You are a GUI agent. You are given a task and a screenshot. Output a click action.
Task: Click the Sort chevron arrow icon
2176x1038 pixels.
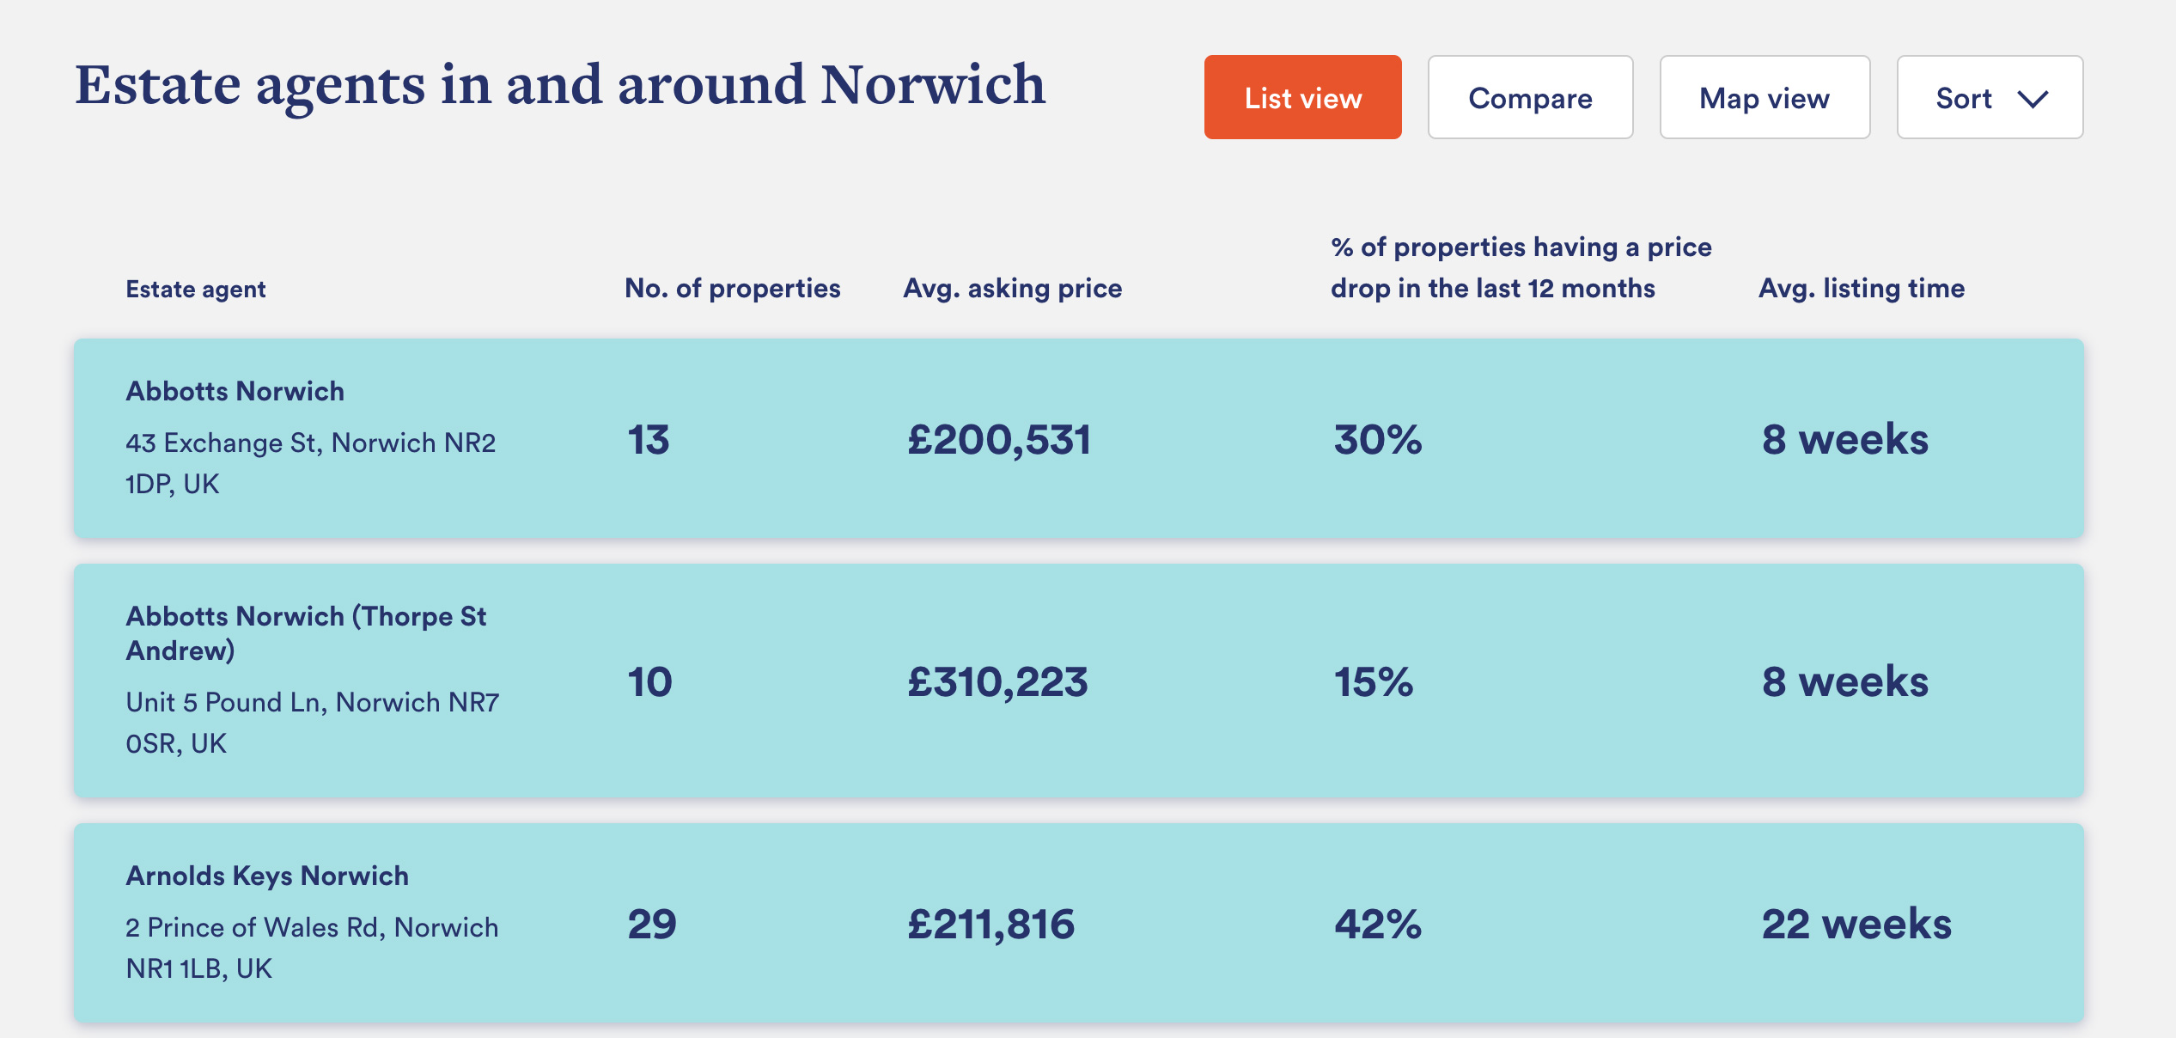[x=2033, y=100]
